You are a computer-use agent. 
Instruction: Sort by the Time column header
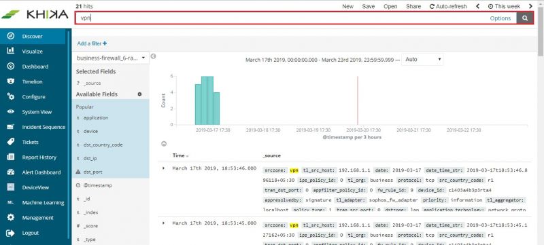point(180,155)
